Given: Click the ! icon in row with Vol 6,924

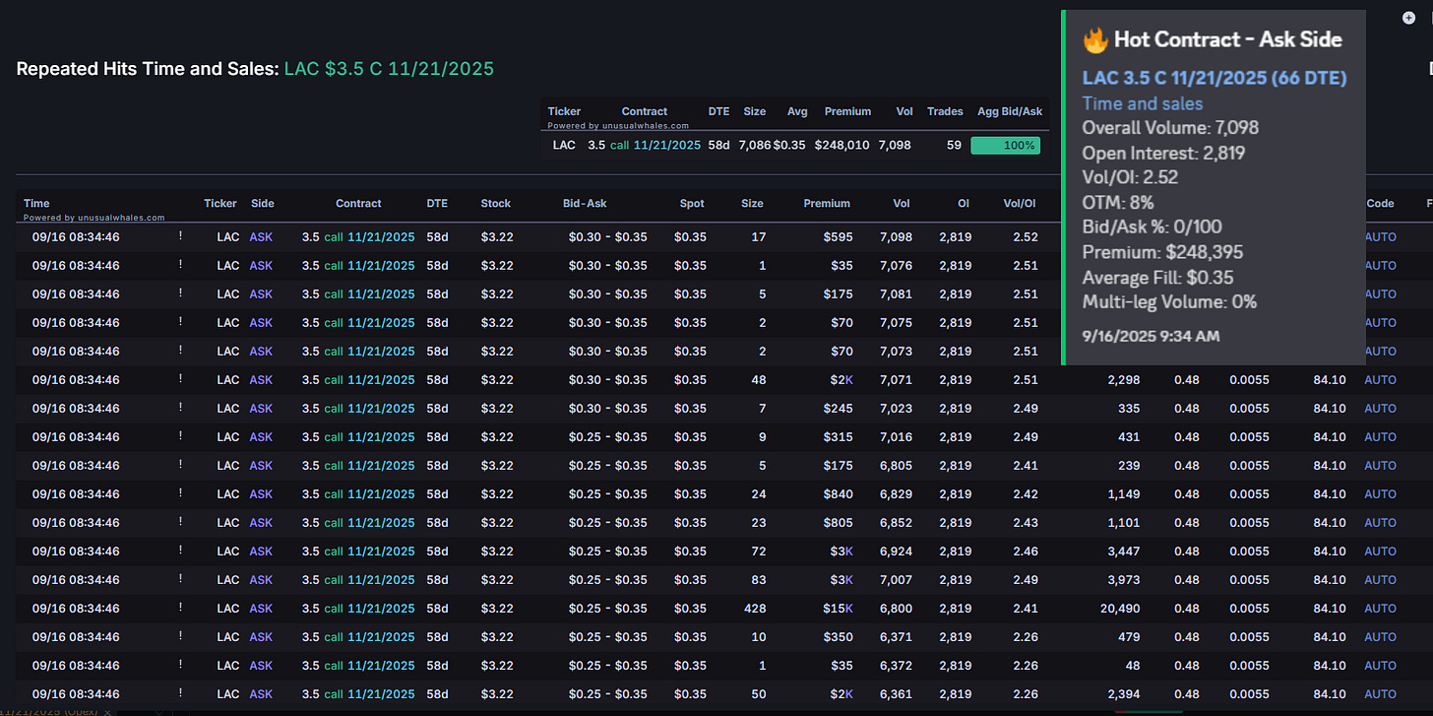Looking at the screenshot, I should click(180, 551).
